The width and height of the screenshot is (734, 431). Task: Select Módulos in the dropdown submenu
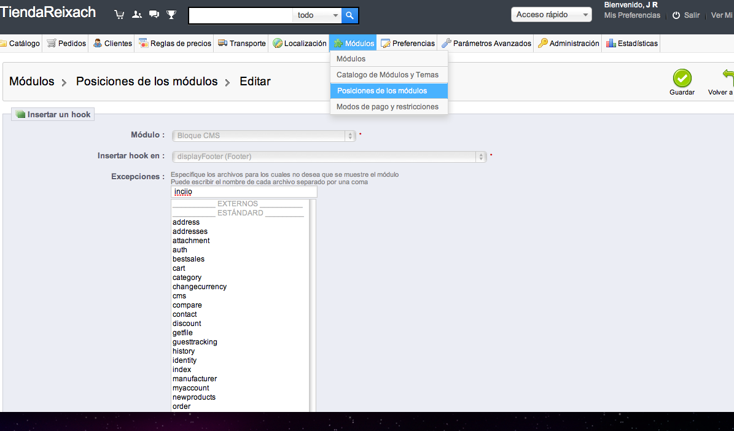click(389, 59)
